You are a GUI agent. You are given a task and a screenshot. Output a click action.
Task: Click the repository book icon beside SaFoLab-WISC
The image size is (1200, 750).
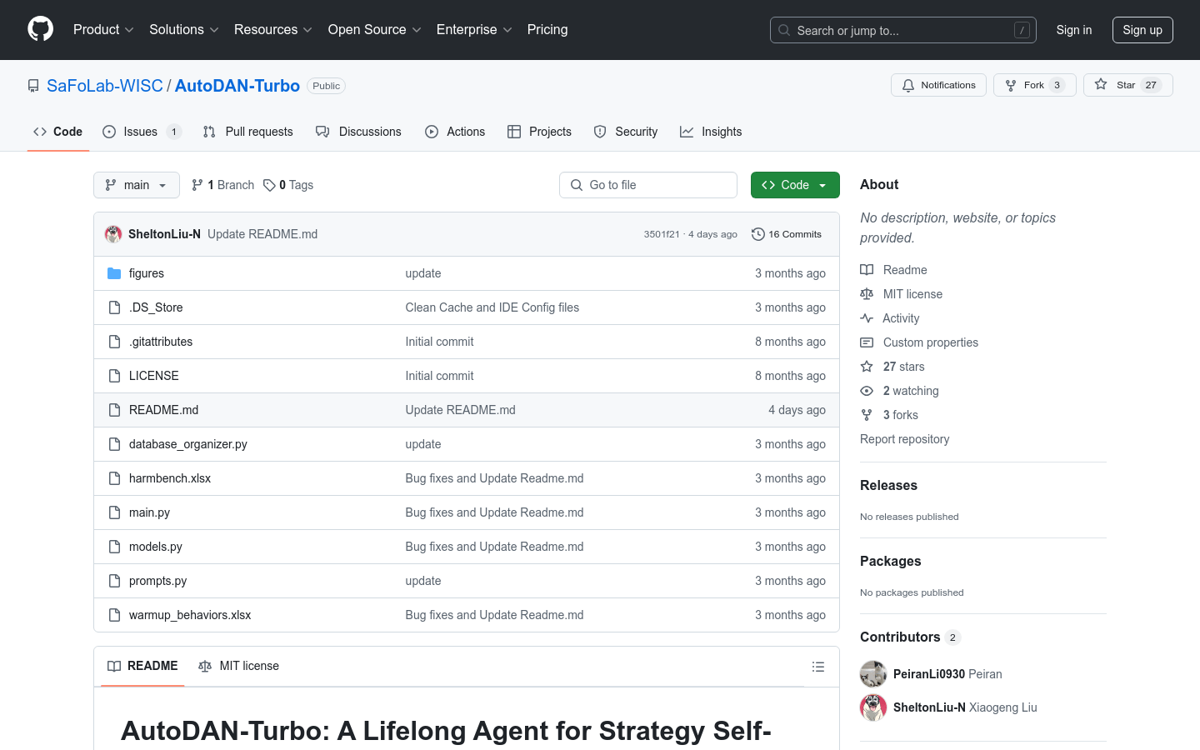tap(33, 86)
